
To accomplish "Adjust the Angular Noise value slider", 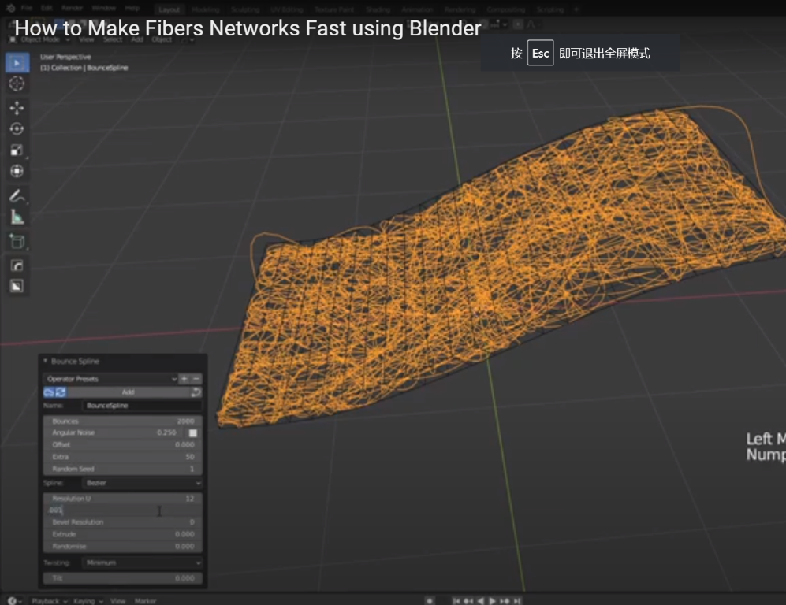I will pyautogui.click(x=114, y=432).
